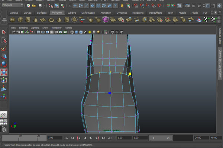Switch to the Deformation shelf tab

point(88,13)
